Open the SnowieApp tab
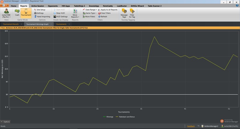240x129 pixels. pyautogui.click(x=94, y=6)
